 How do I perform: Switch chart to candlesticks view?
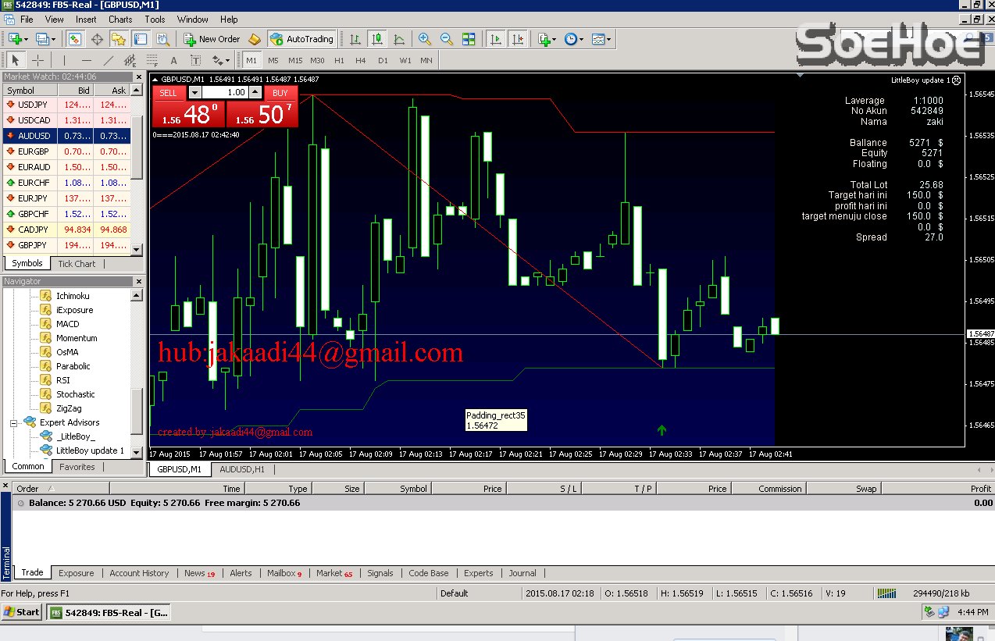[x=377, y=39]
